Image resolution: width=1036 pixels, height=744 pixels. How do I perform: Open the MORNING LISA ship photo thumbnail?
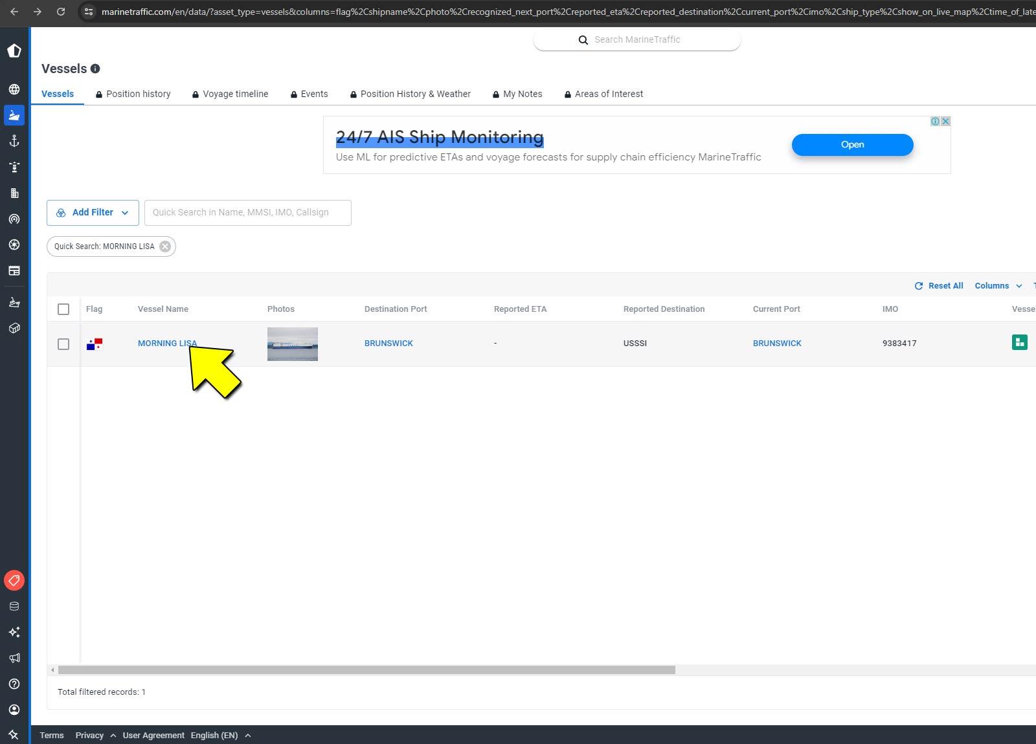(x=293, y=344)
